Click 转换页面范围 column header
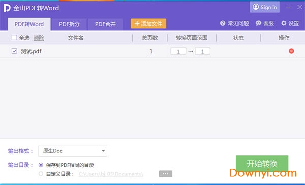This screenshot has height=185, width=305. (x=192, y=38)
